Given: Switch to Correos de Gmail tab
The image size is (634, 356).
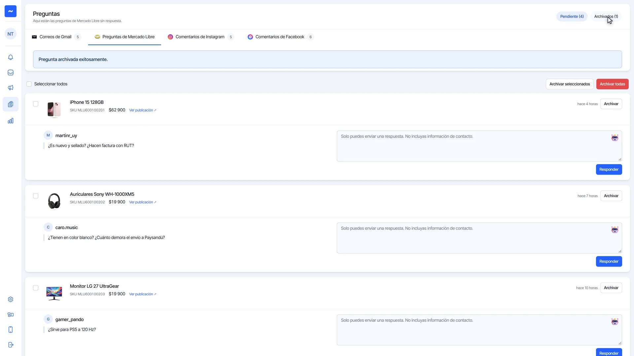Looking at the screenshot, I should tap(56, 37).
